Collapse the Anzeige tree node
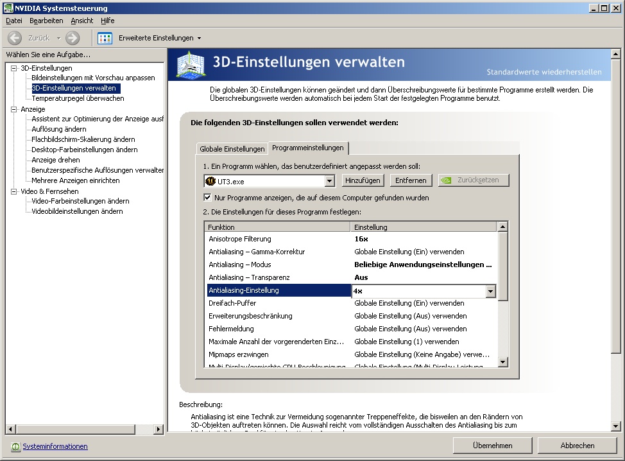 coord(14,109)
